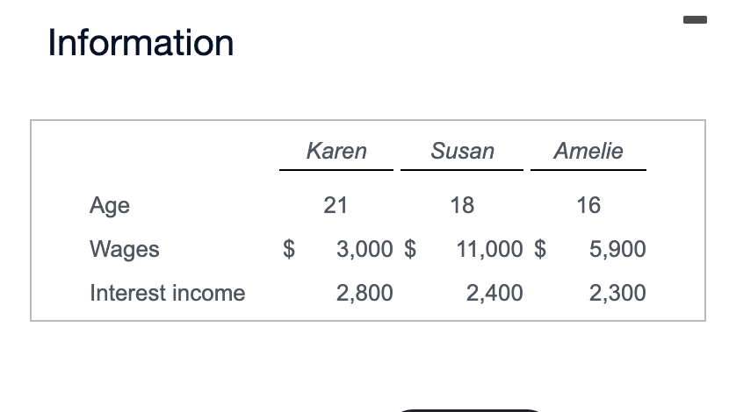Select the Susan column header

[x=462, y=151]
